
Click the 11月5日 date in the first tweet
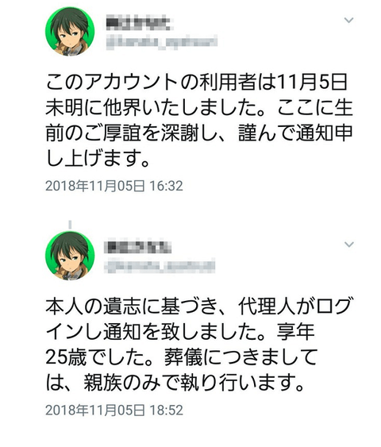coord(311,83)
